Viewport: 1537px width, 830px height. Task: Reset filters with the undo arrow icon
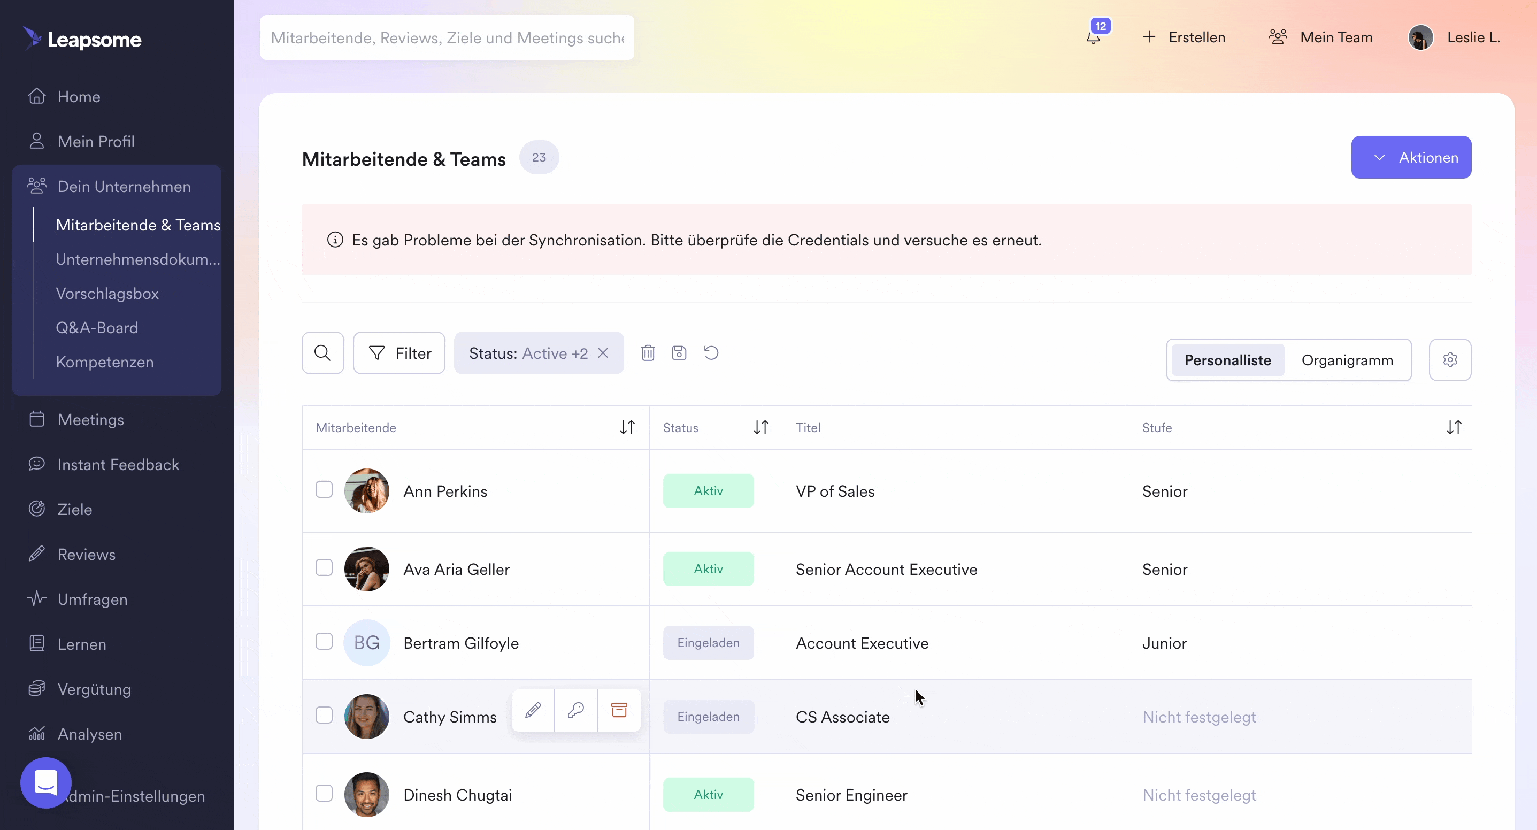coord(711,353)
